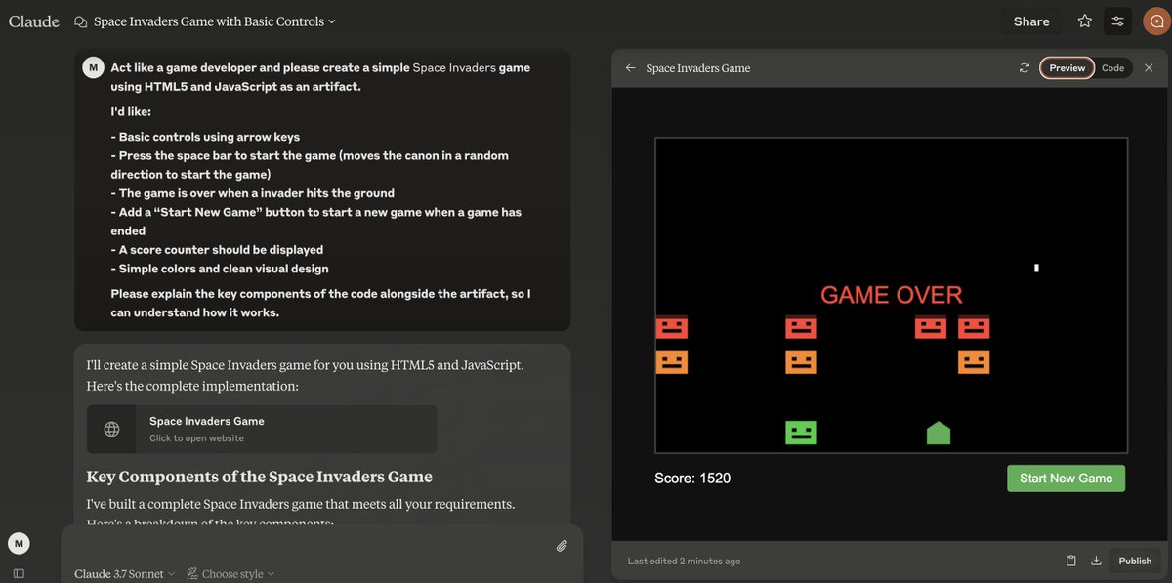This screenshot has width=1172, height=583.
Task: Open the Space Invaders Game artifact card
Action: click(x=262, y=429)
